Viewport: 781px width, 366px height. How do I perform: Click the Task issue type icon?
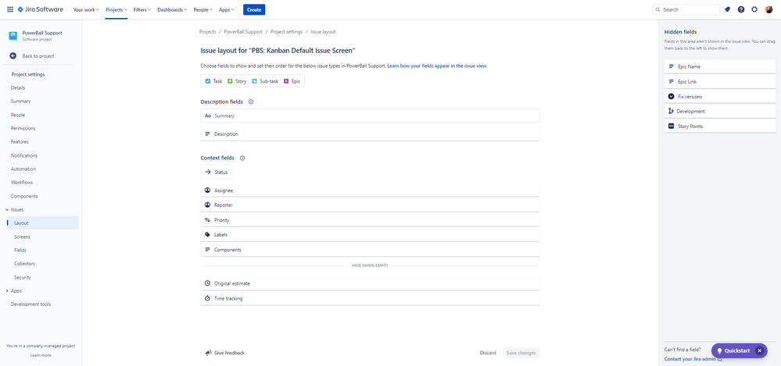point(208,81)
